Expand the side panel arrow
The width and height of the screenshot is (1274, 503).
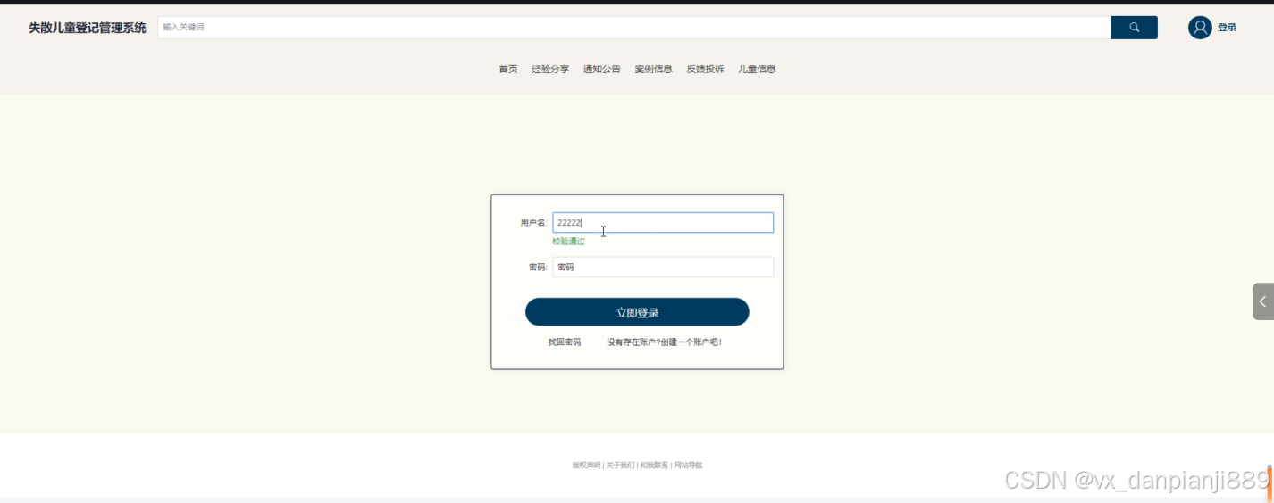point(1263,301)
